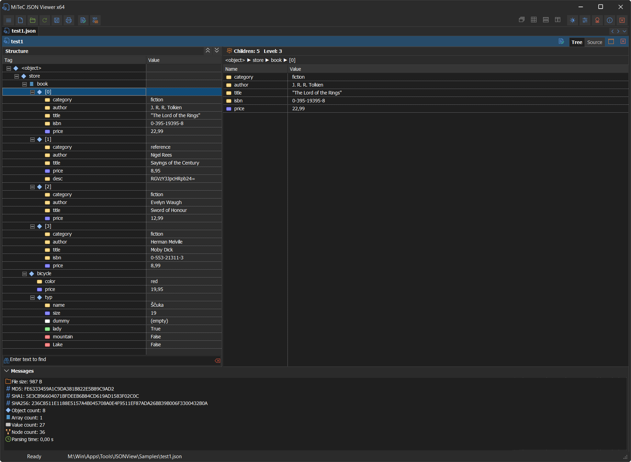The height and width of the screenshot is (462, 631).
Task: Close the test1 document panel
Action: tap(623, 42)
